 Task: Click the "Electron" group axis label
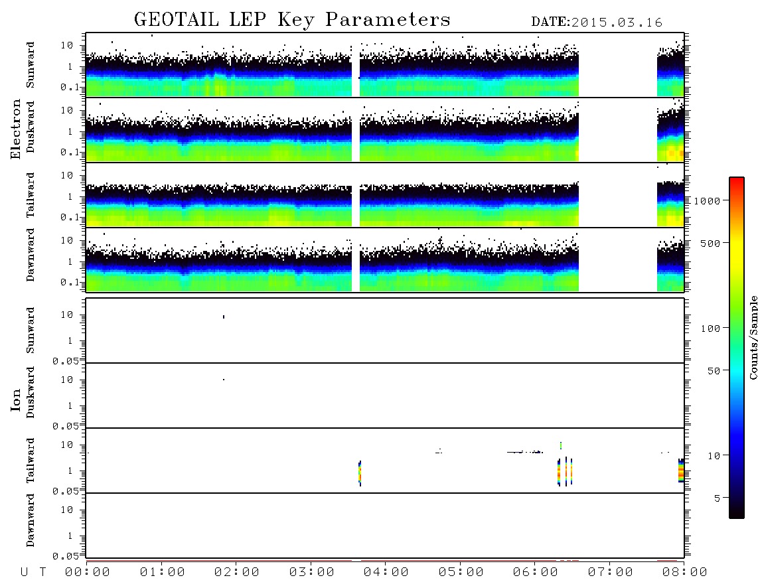pos(15,129)
